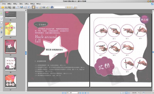Click the Save As icon beside Save
This screenshot has width=154, height=94.
point(10,7)
